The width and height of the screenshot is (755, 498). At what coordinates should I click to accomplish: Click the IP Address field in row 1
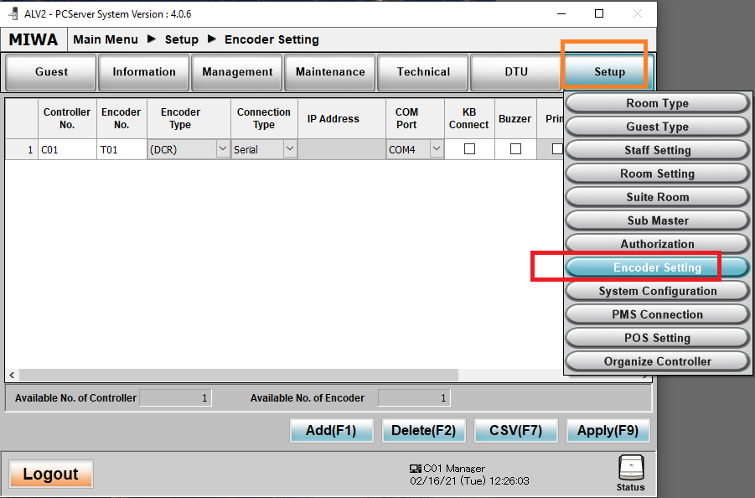coord(341,149)
